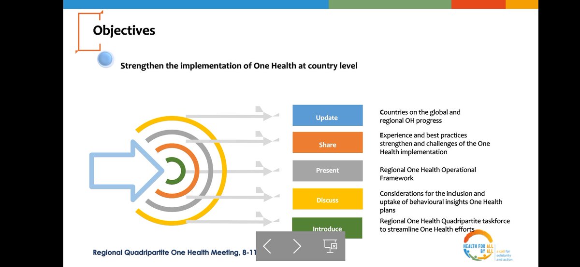Click the Health For All By All logo
The image size is (580, 267).
click(487, 246)
